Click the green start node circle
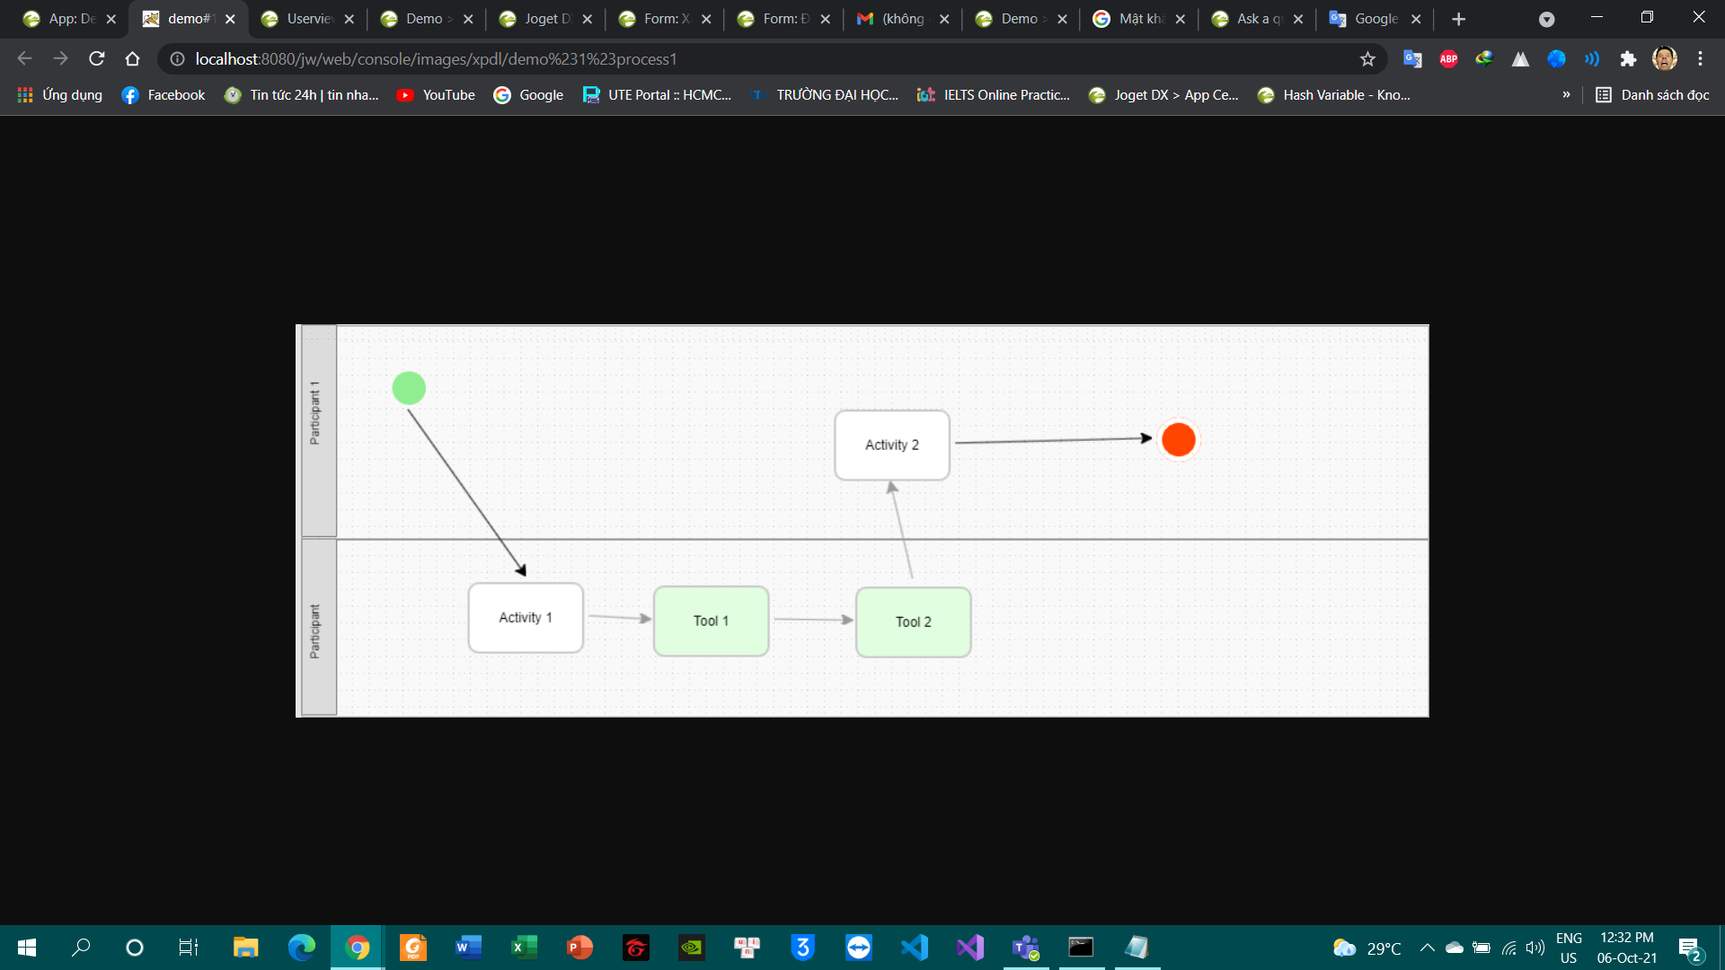The width and height of the screenshot is (1725, 970). [x=409, y=388]
